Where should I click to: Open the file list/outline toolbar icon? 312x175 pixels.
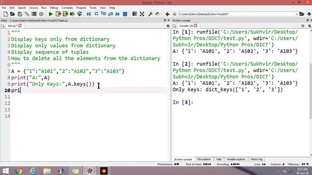(x=34, y=14)
